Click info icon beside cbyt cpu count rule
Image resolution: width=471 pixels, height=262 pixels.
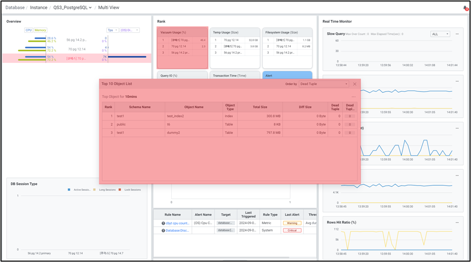163,223
